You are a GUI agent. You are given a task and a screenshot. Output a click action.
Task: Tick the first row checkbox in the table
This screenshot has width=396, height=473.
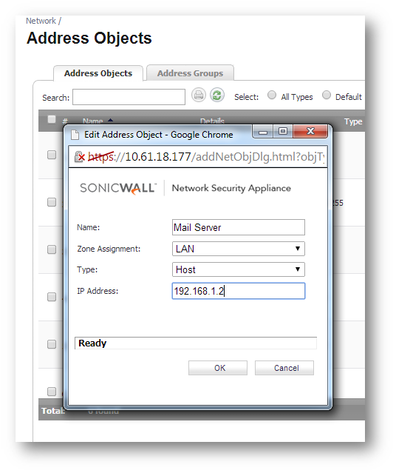pyautogui.click(x=52, y=155)
